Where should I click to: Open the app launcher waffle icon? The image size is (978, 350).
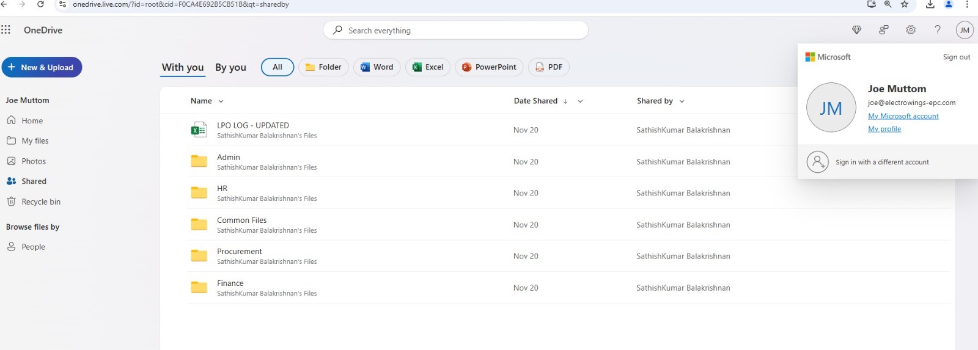[x=6, y=29]
